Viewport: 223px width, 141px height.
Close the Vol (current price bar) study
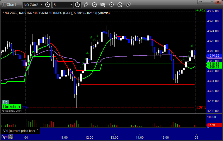(38, 129)
